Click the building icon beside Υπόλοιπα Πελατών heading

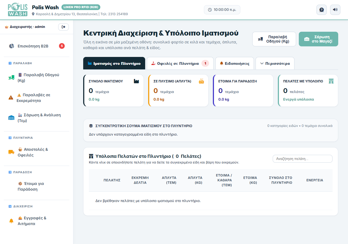tap(91, 156)
